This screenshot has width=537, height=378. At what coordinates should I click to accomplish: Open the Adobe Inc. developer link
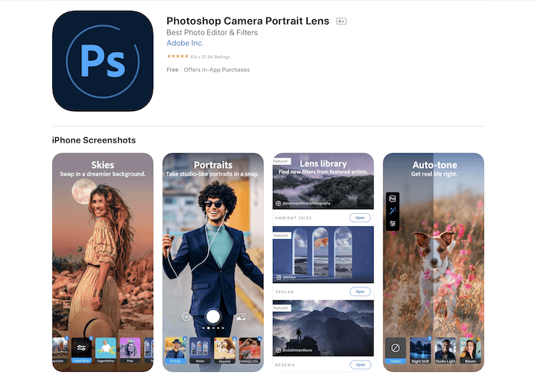185,43
